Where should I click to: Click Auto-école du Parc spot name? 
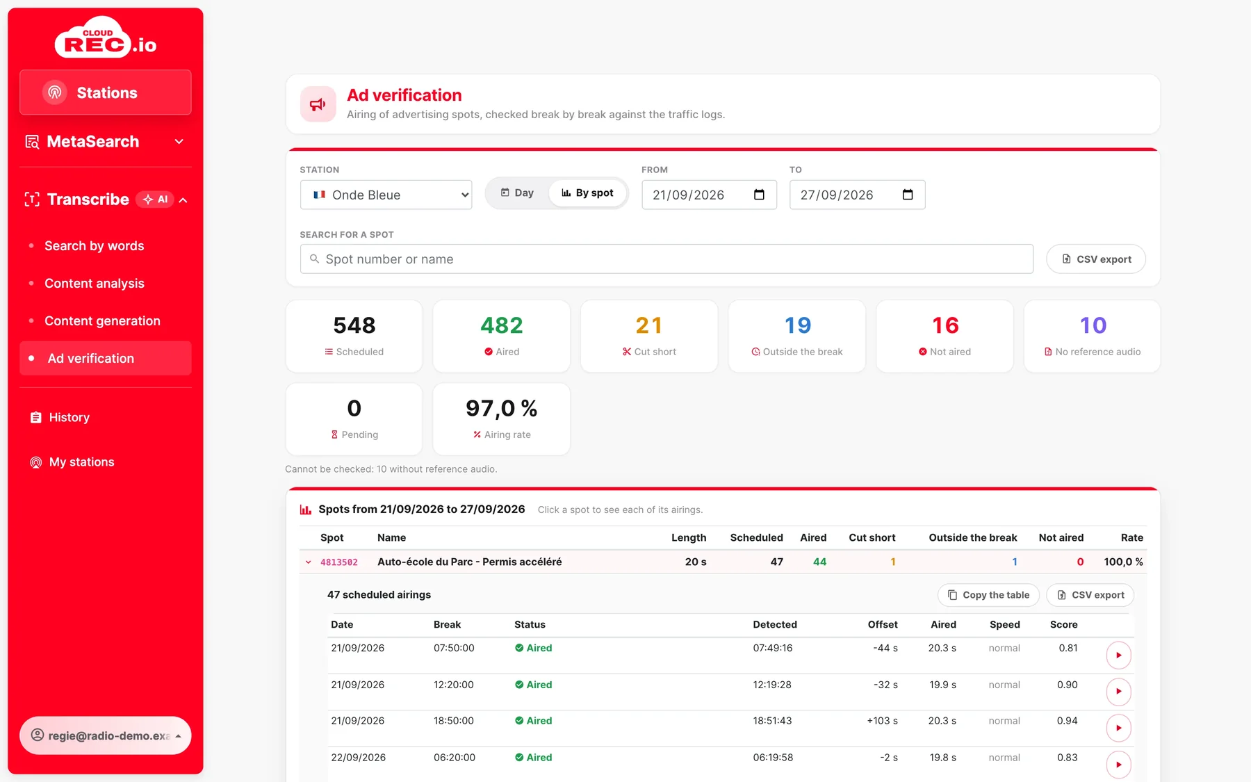(x=469, y=562)
